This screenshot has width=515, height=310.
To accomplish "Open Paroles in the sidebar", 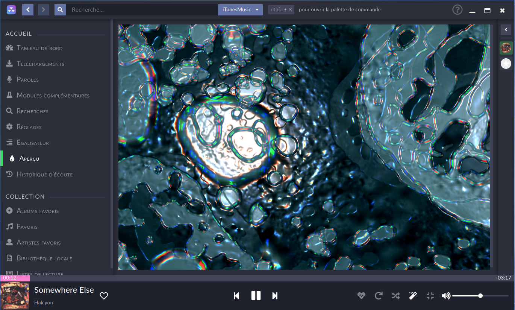I will click(x=28, y=80).
